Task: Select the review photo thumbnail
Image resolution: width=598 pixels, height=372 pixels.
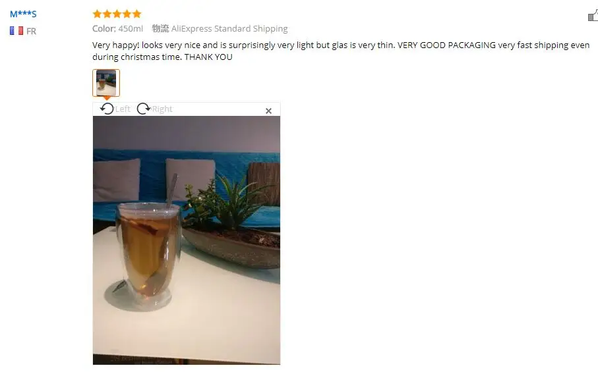Action: click(106, 82)
